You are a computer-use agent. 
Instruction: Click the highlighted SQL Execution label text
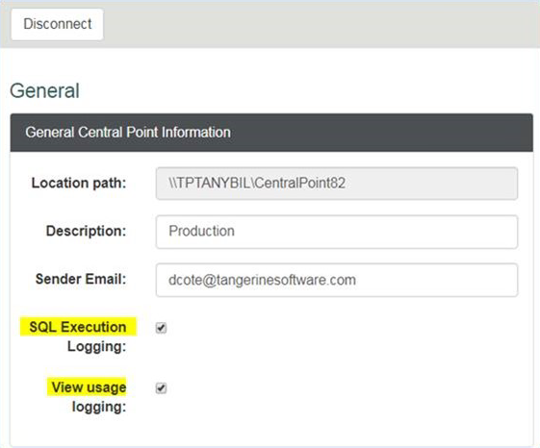point(78,327)
